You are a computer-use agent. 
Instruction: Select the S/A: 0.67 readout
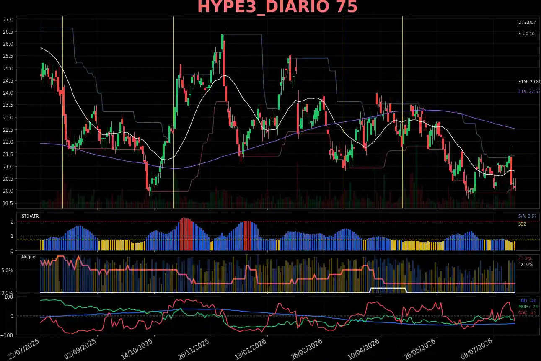point(527,216)
